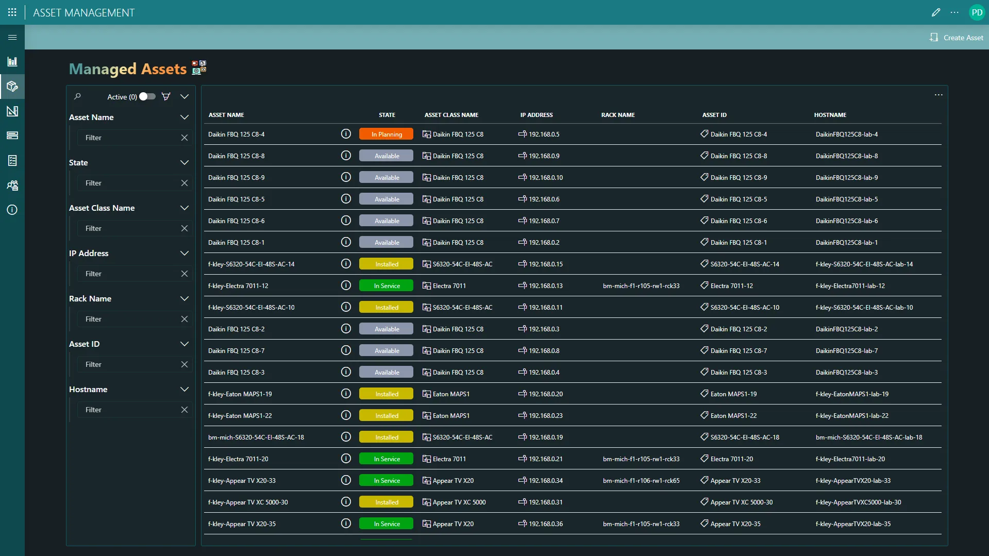This screenshot has width=989, height=556.
Task: Collapse the Asset Name filter section
Action: pyautogui.click(x=185, y=117)
